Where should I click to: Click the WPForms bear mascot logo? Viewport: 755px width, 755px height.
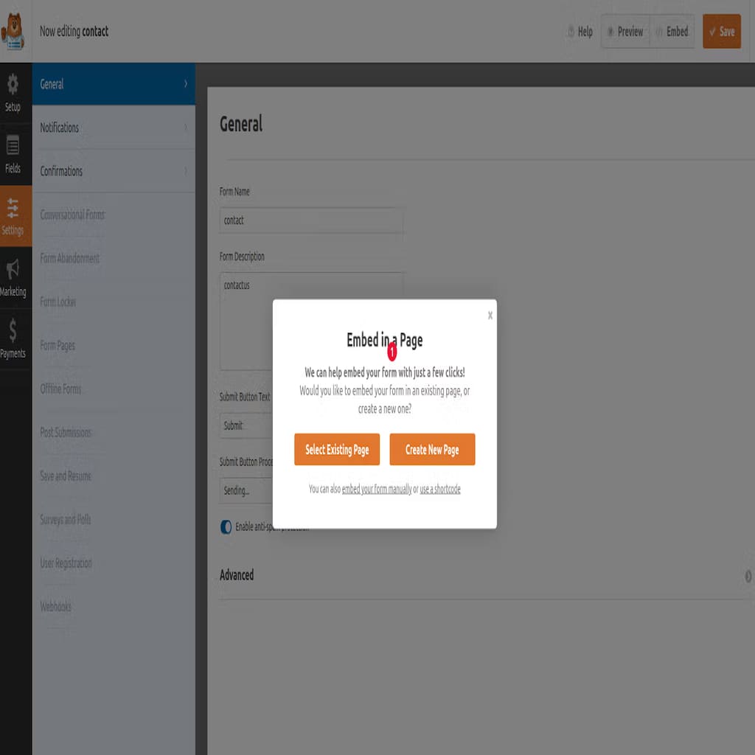(13, 31)
